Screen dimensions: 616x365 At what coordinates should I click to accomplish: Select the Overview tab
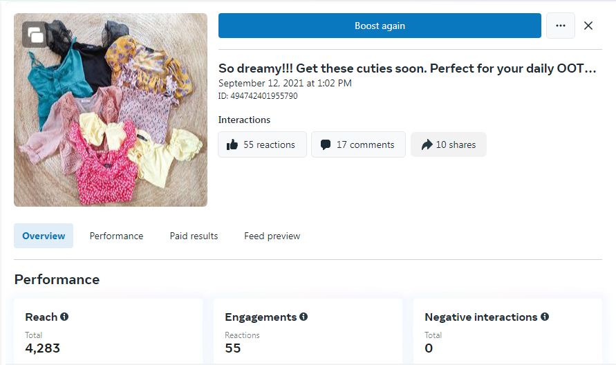coord(44,236)
